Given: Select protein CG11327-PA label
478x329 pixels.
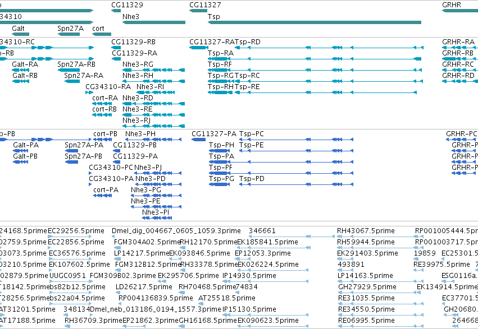Looking at the screenshot, I should point(214,134).
